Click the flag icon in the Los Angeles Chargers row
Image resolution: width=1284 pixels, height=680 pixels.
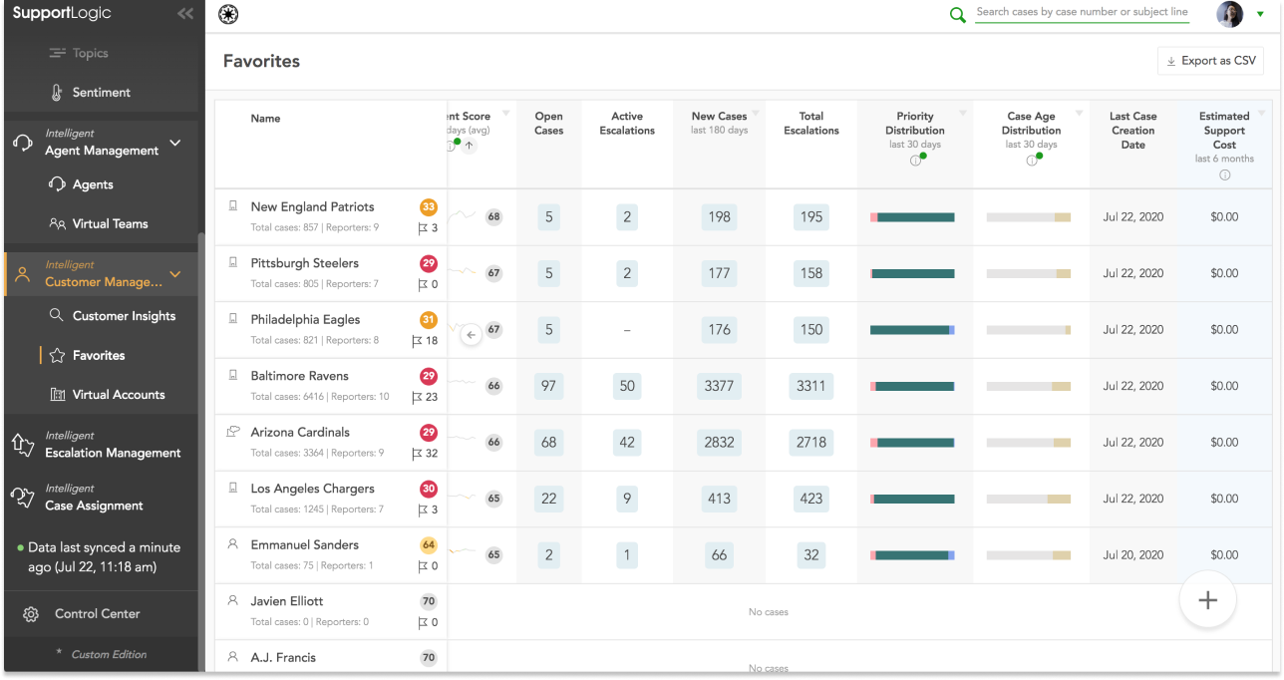pos(423,510)
